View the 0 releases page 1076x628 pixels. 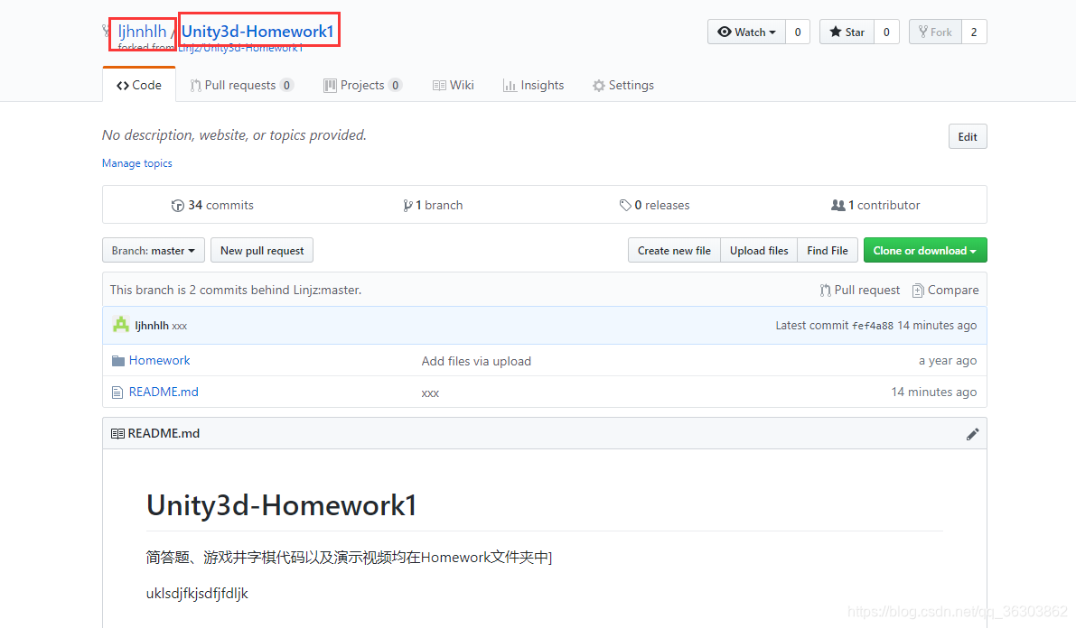pyautogui.click(x=655, y=205)
